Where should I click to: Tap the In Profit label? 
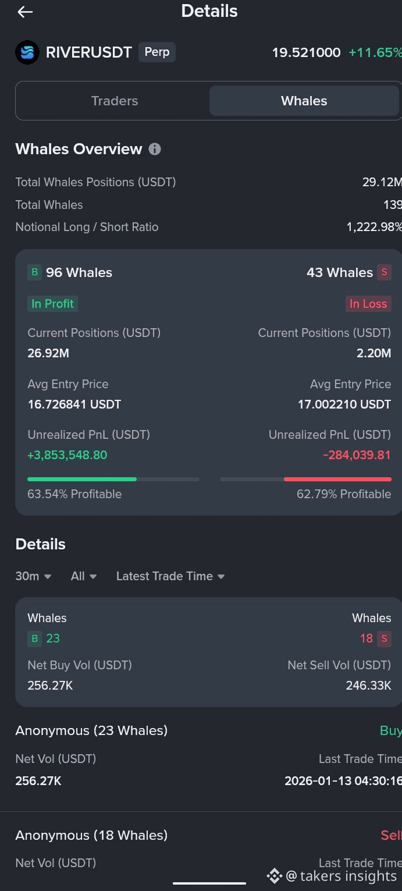tap(52, 304)
